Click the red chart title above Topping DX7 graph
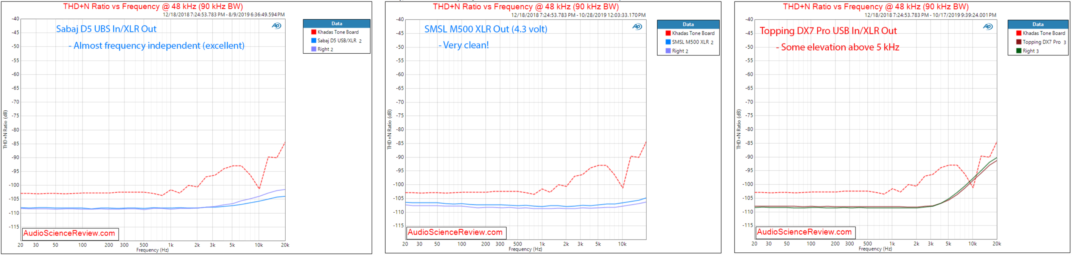 point(876,7)
